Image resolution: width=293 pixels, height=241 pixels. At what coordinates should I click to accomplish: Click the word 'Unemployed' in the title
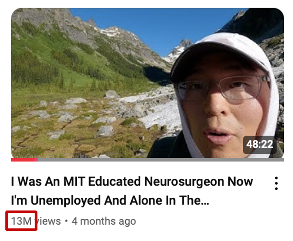(x=65, y=201)
